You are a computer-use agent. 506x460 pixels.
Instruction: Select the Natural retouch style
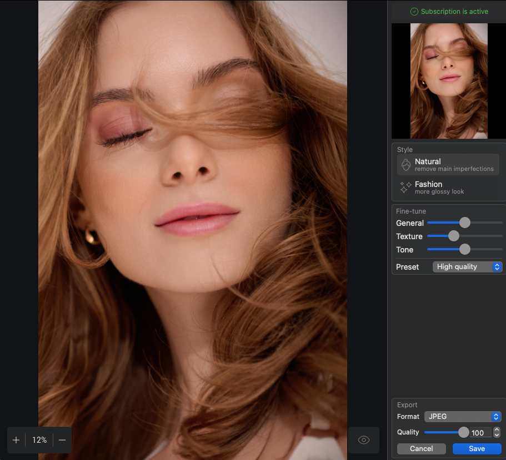click(x=448, y=165)
